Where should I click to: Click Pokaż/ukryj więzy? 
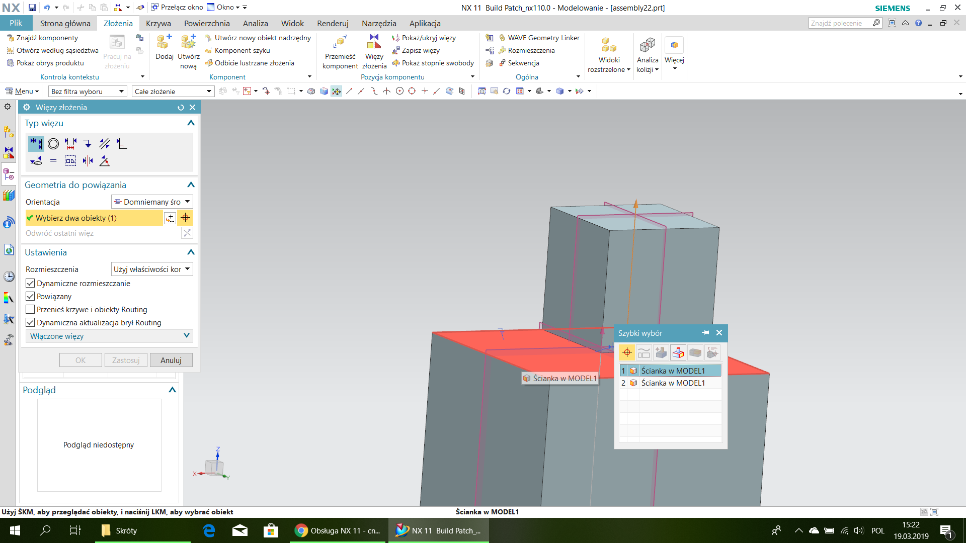[424, 38]
